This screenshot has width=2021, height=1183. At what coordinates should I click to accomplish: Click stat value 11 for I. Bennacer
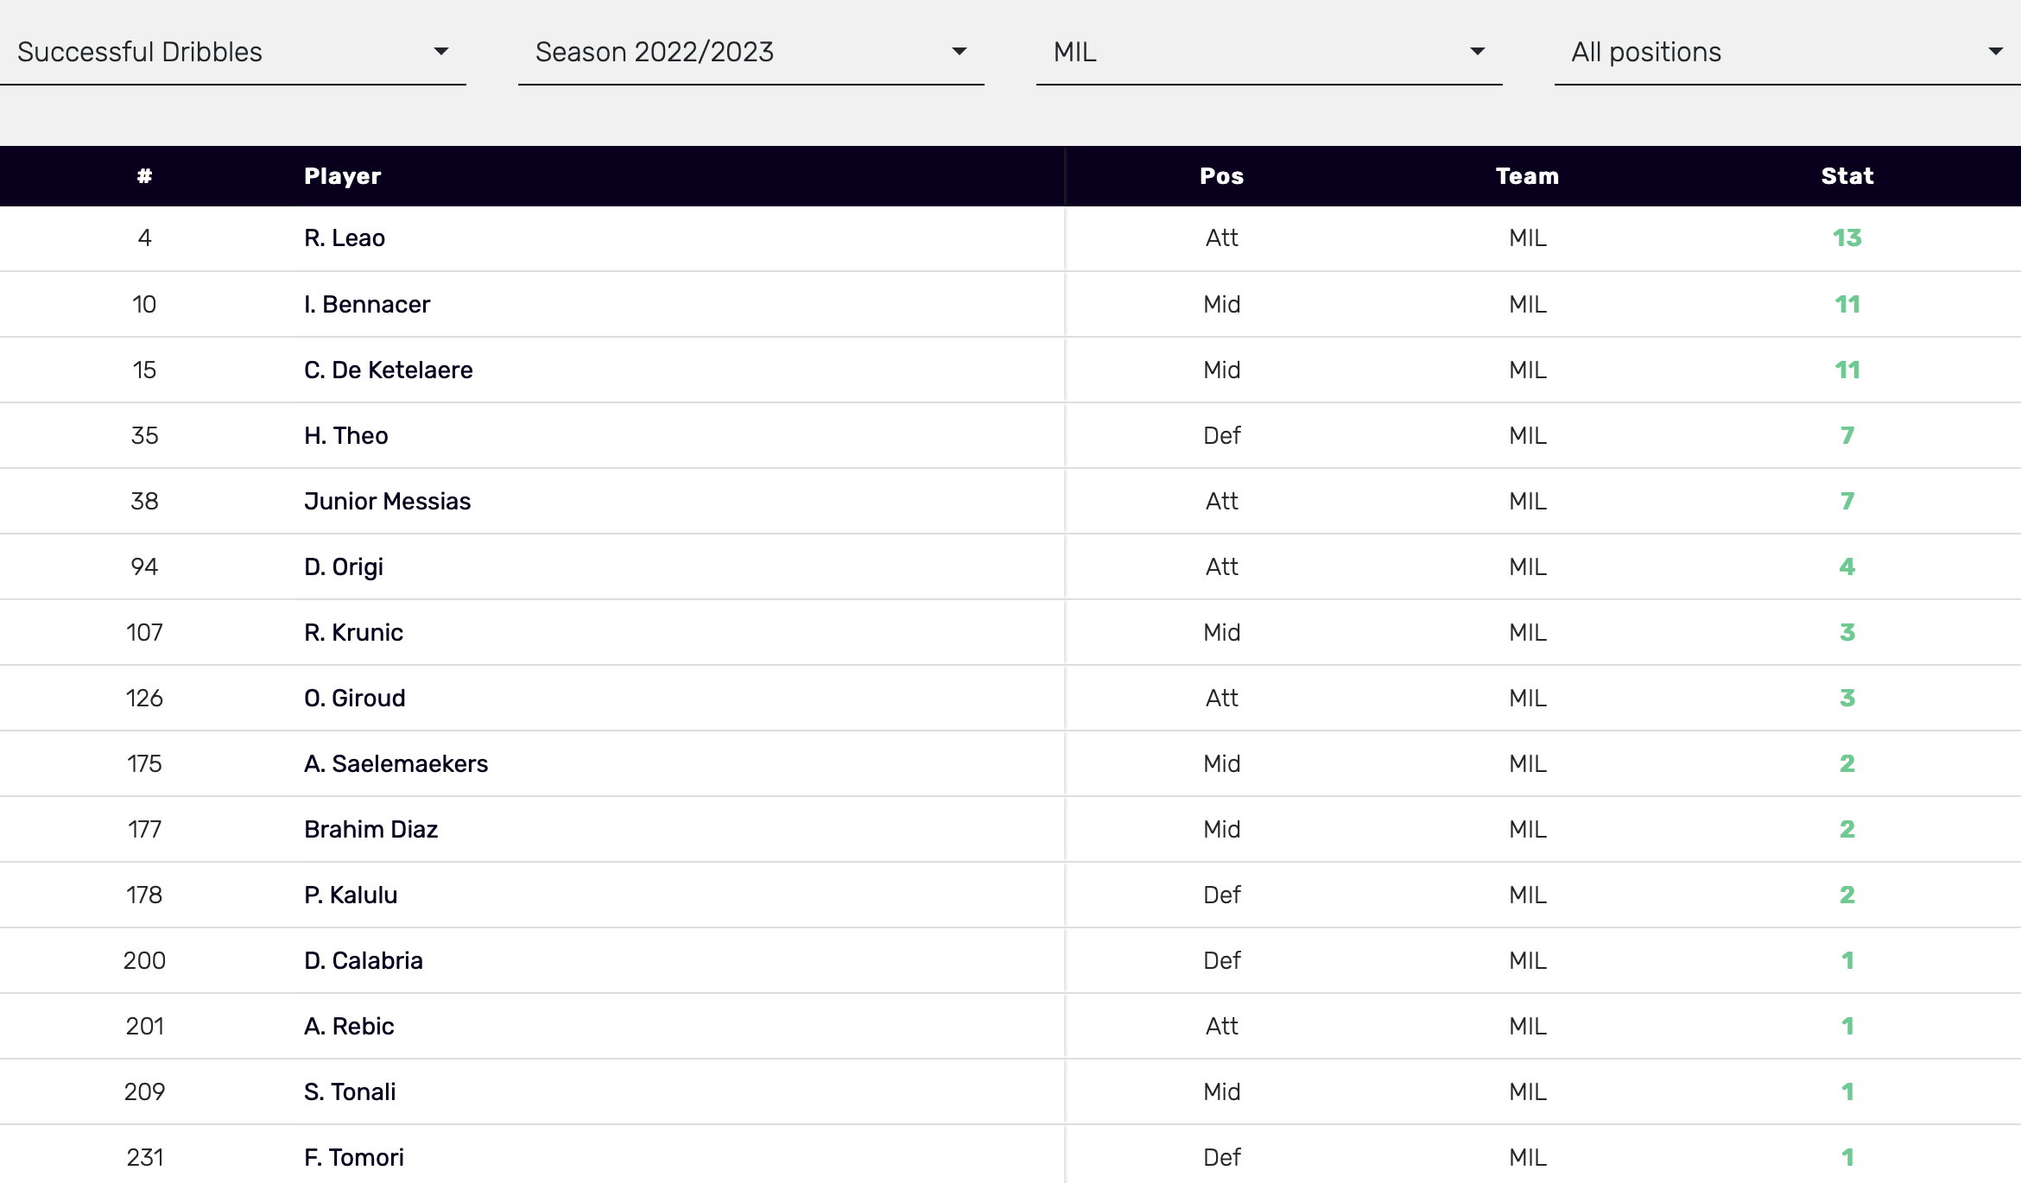point(1847,304)
